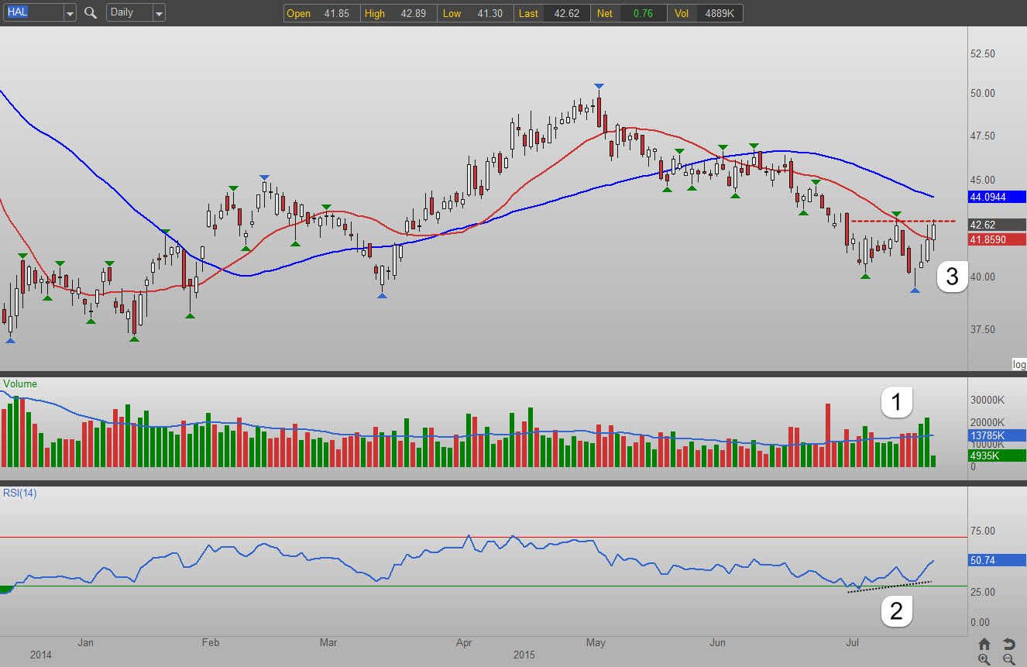Reset the chart with the home icon
This screenshot has height=667, width=1027.
(x=984, y=644)
